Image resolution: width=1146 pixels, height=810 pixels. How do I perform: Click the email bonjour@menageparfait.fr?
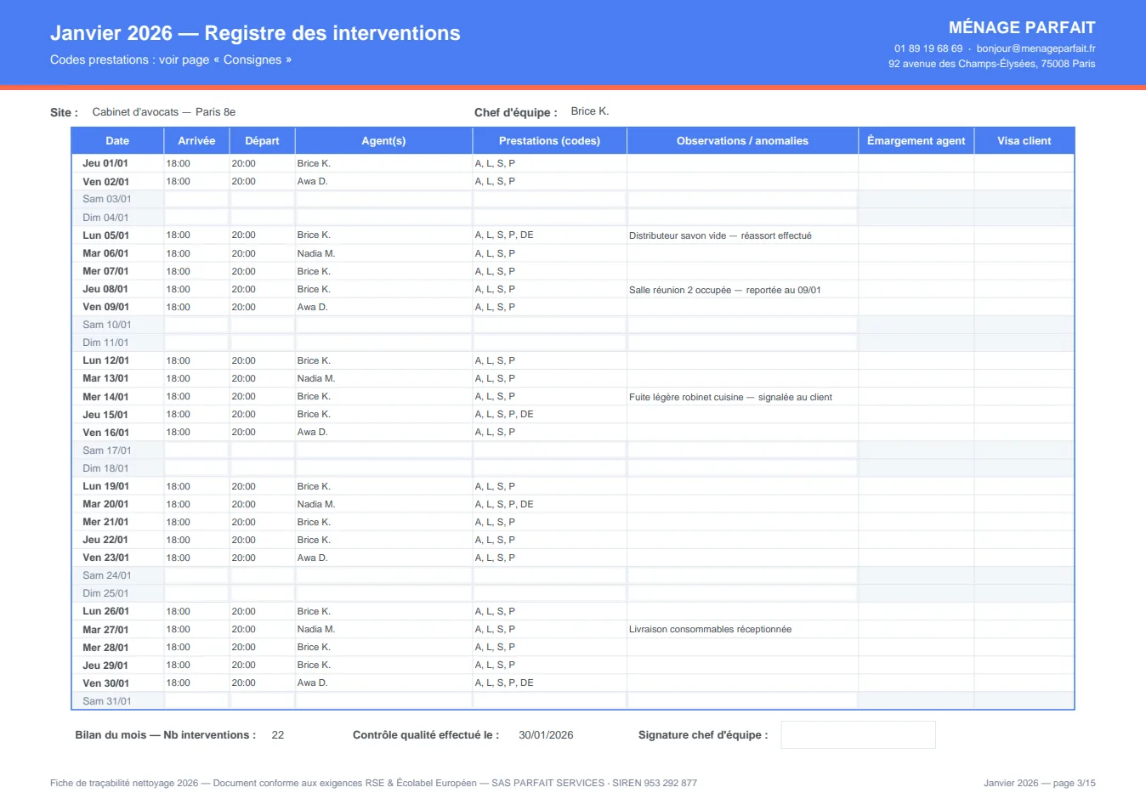click(x=1035, y=48)
